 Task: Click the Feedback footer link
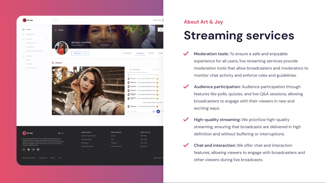(114, 143)
